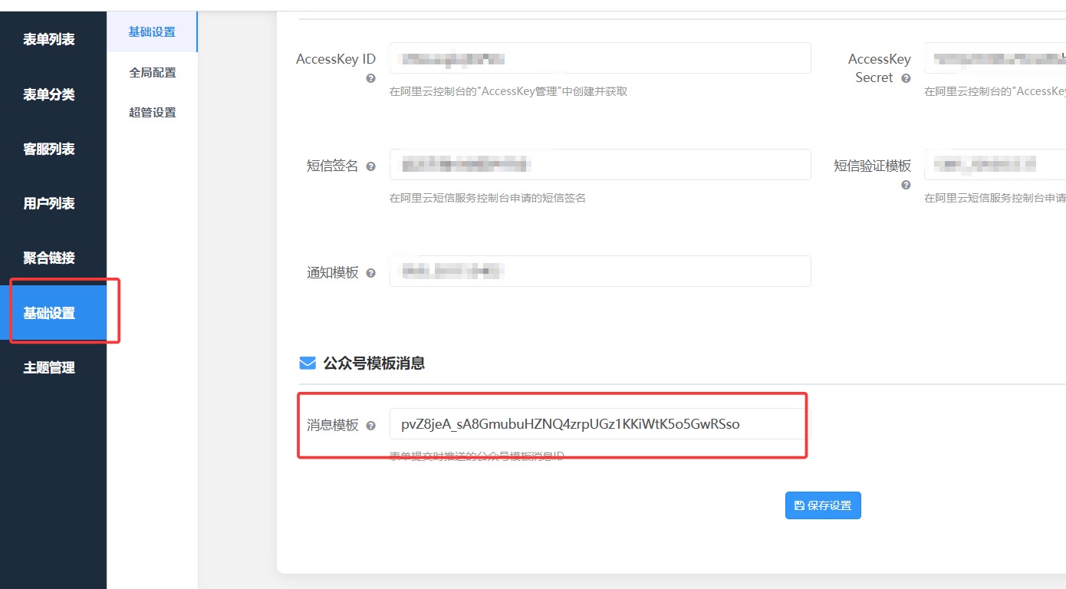
Task: Open 主题管理 in the sidebar
Action: click(x=49, y=367)
